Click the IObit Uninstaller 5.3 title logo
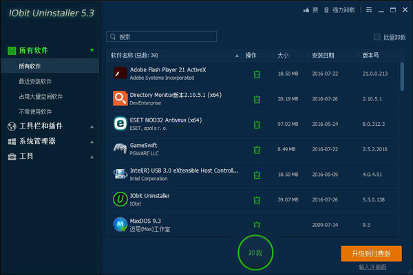 click(52, 13)
